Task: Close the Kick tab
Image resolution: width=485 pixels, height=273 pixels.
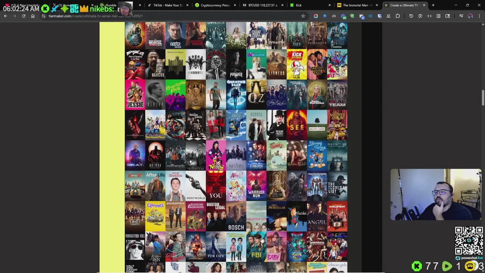Action: click(x=329, y=5)
